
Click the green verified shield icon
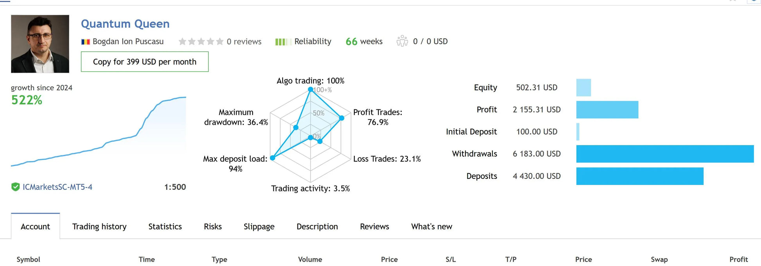pyautogui.click(x=16, y=187)
